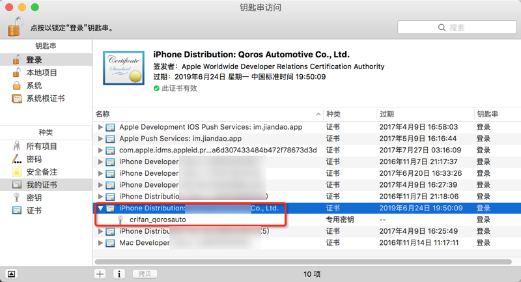Sort by 名称 column header

pos(208,114)
